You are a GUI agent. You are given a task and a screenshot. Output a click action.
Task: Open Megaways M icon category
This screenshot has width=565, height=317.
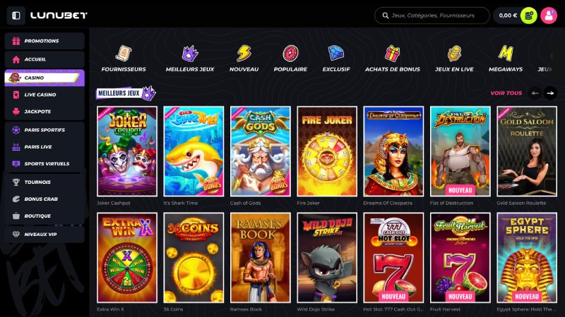[506, 54]
